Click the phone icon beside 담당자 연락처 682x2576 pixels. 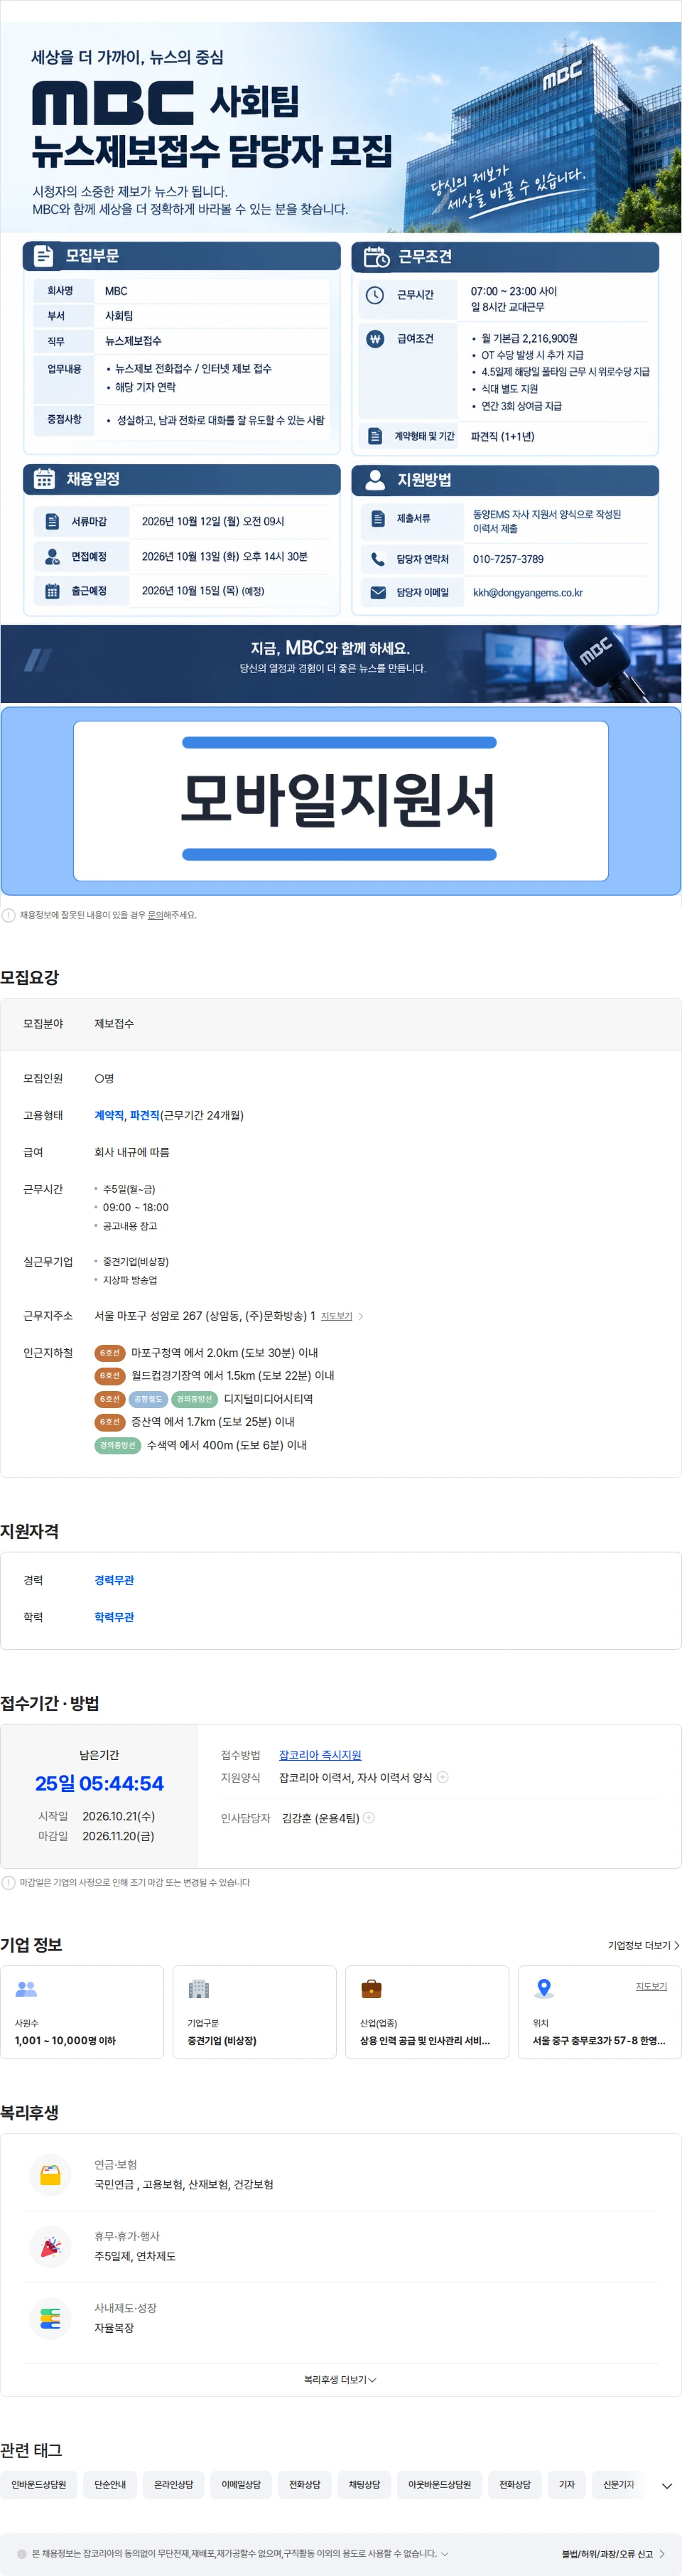pyautogui.click(x=378, y=559)
